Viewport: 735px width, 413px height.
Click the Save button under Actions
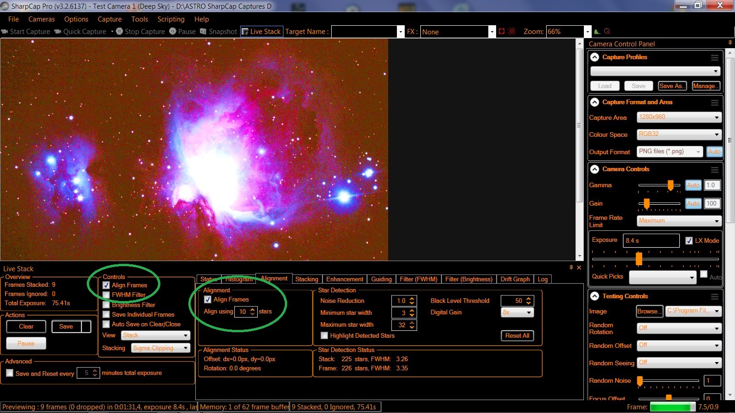coord(66,327)
